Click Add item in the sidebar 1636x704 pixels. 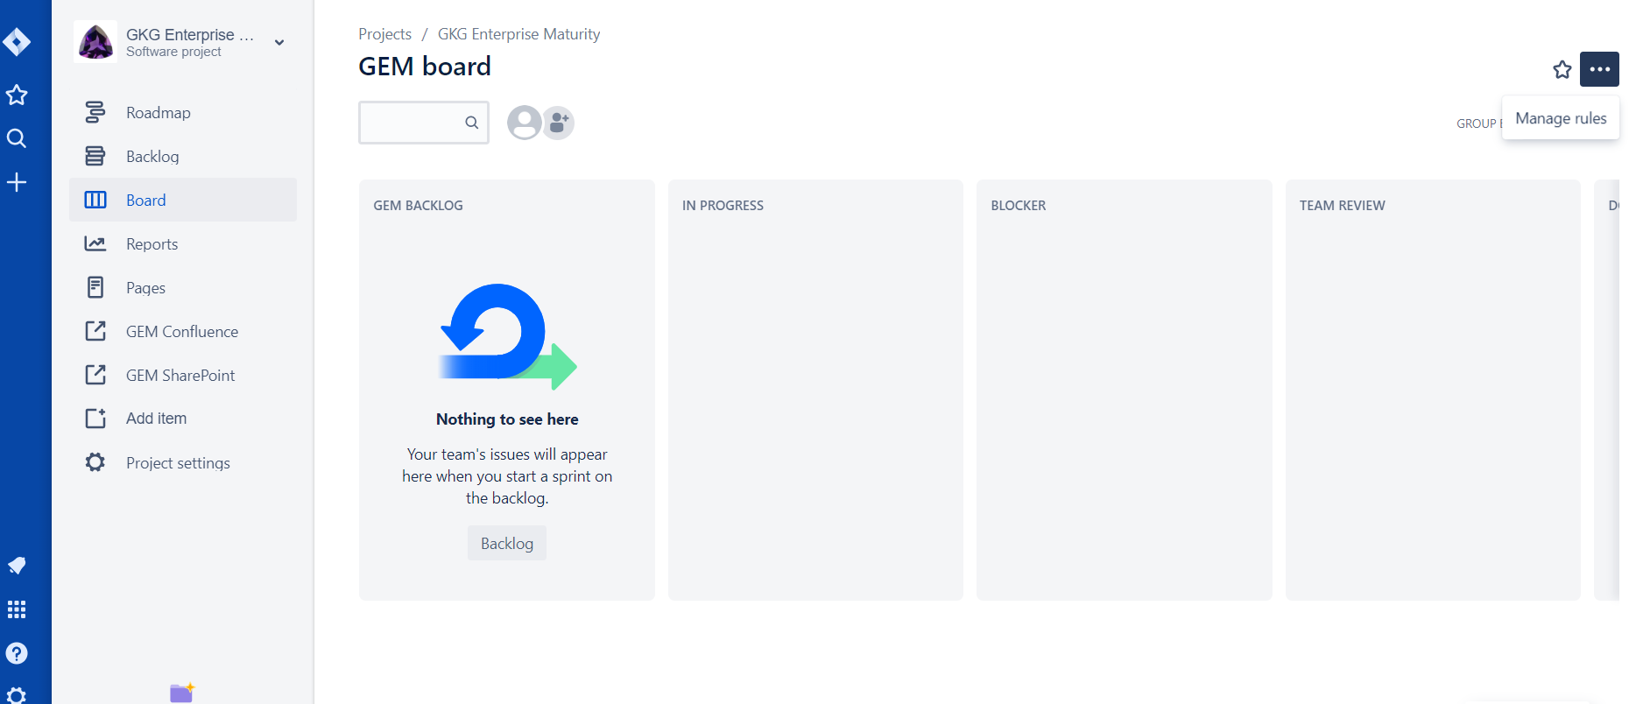pos(183,419)
